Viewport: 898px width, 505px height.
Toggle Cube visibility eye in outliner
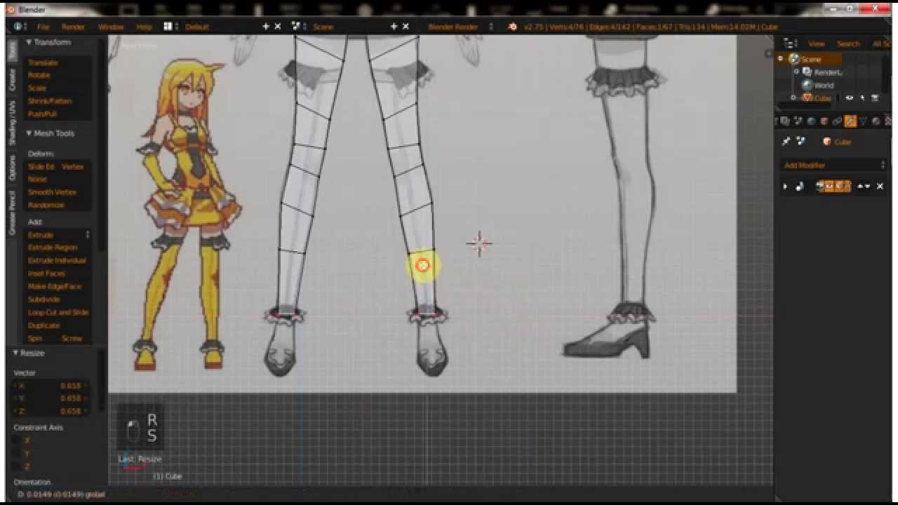point(850,98)
